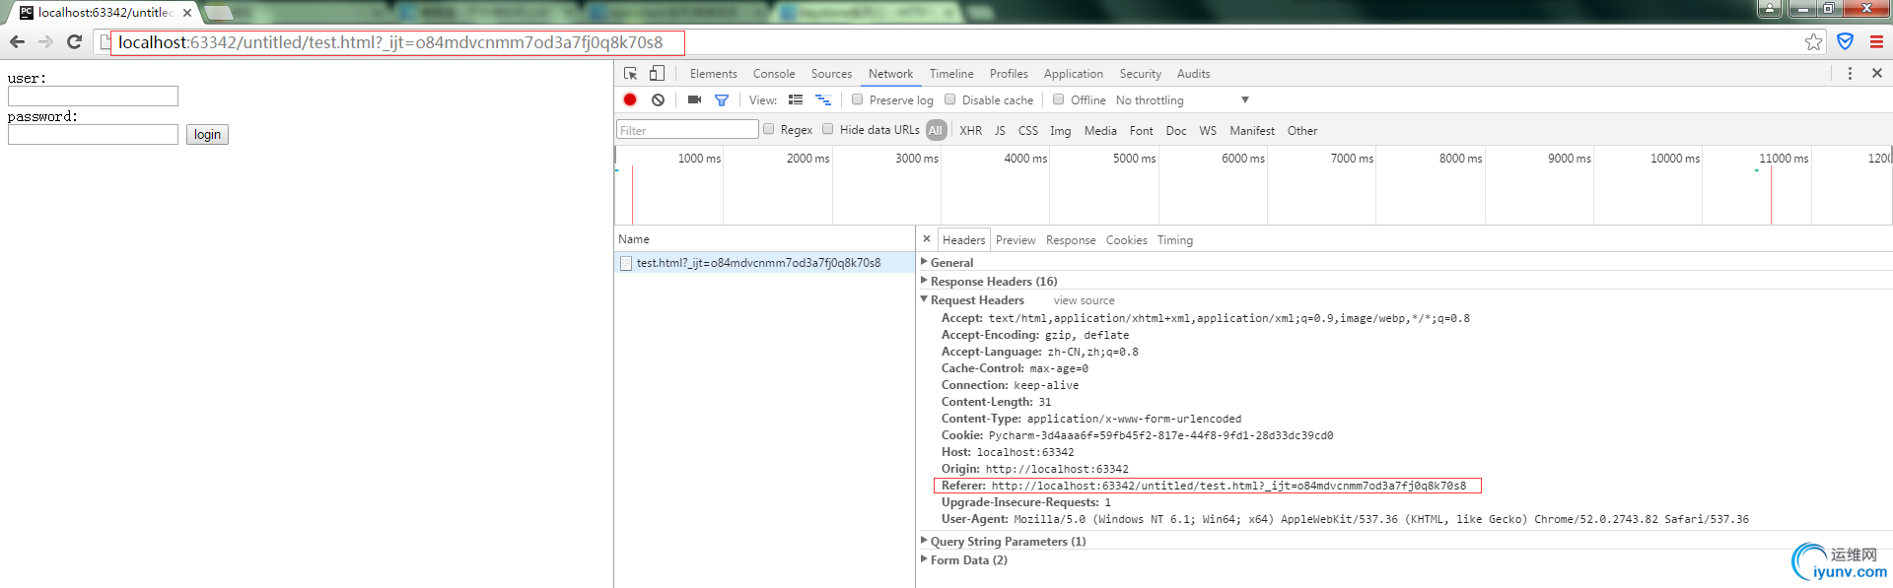Open the Timing detail tab
Viewport: 1893px width, 588px height.
tap(1174, 240)
